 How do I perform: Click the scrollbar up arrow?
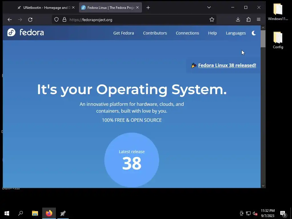click(x=263, y=28)
